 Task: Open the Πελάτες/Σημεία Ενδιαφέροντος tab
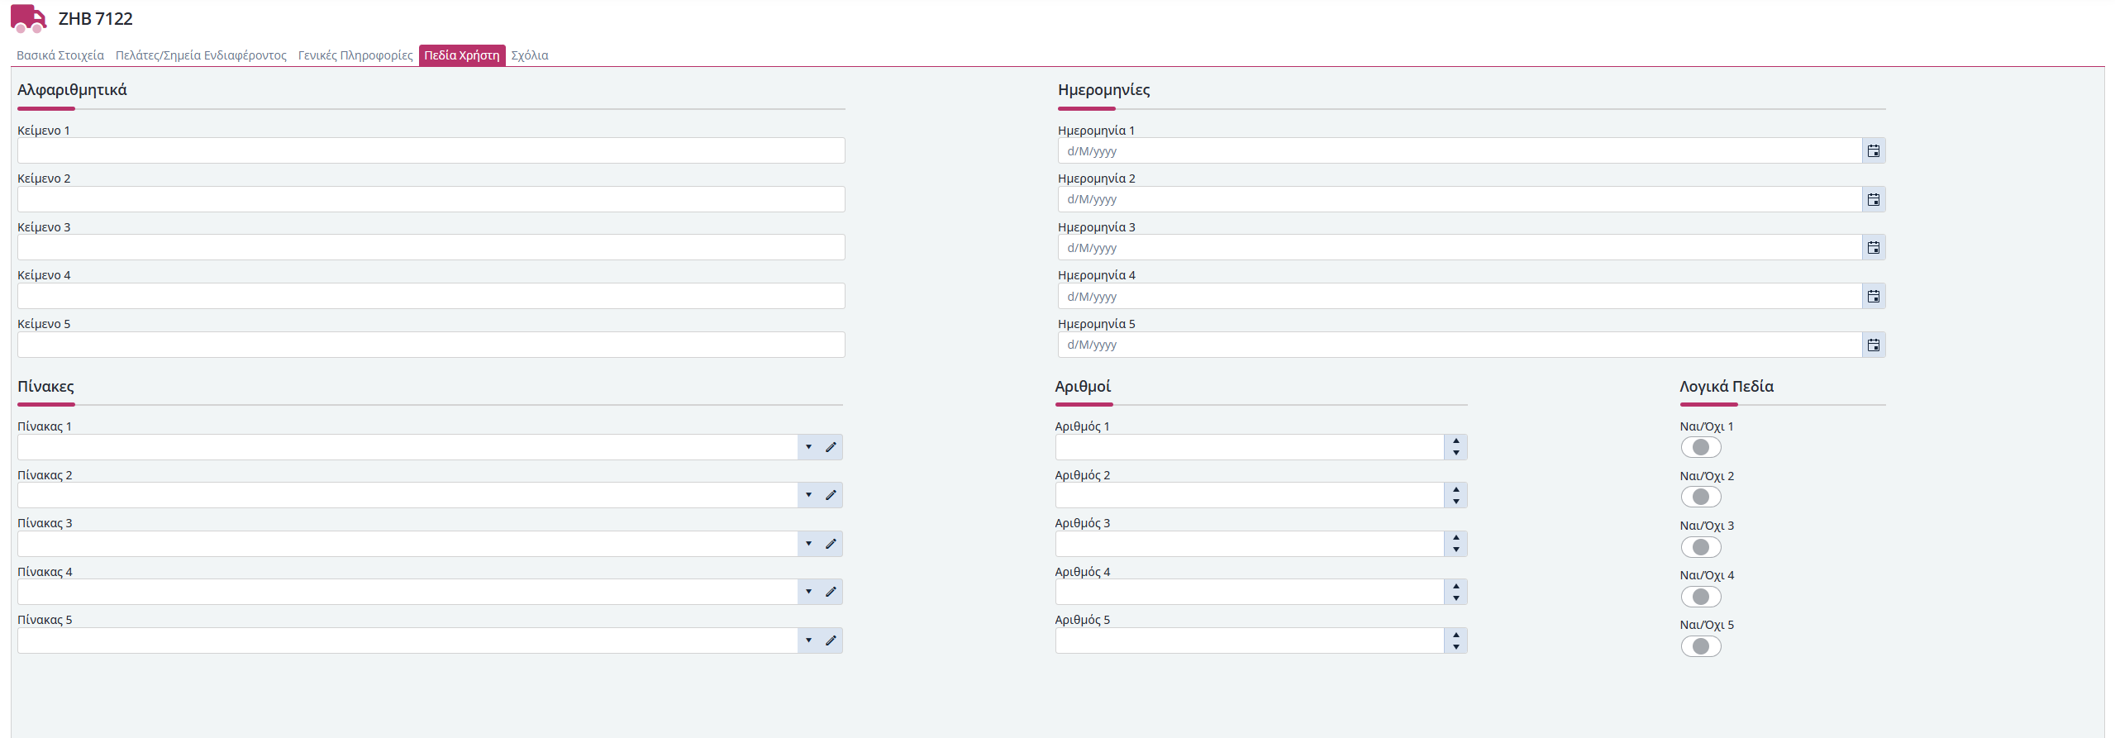click(201, 55)
